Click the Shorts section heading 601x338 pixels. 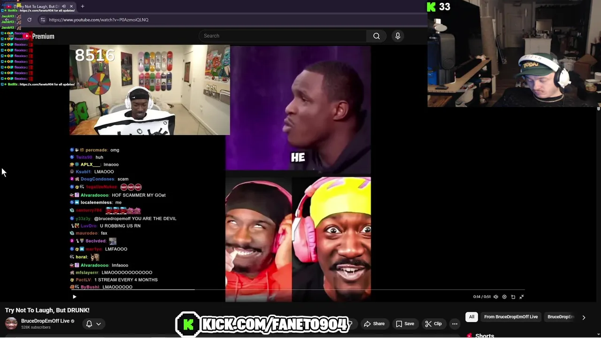tap(485, 336)
